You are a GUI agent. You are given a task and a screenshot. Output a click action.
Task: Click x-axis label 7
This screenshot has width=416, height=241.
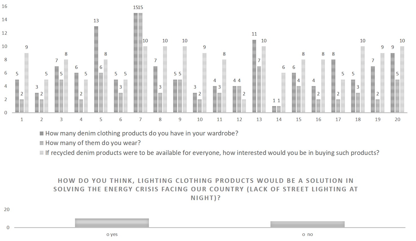pyautogui.click(x=140, y=119)
